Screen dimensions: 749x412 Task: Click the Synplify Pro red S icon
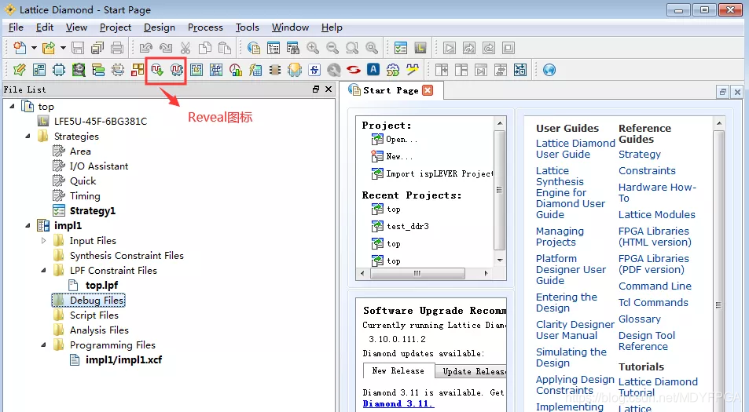[354, 70]
